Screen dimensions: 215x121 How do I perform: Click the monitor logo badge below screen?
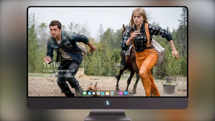coord(107,103)
